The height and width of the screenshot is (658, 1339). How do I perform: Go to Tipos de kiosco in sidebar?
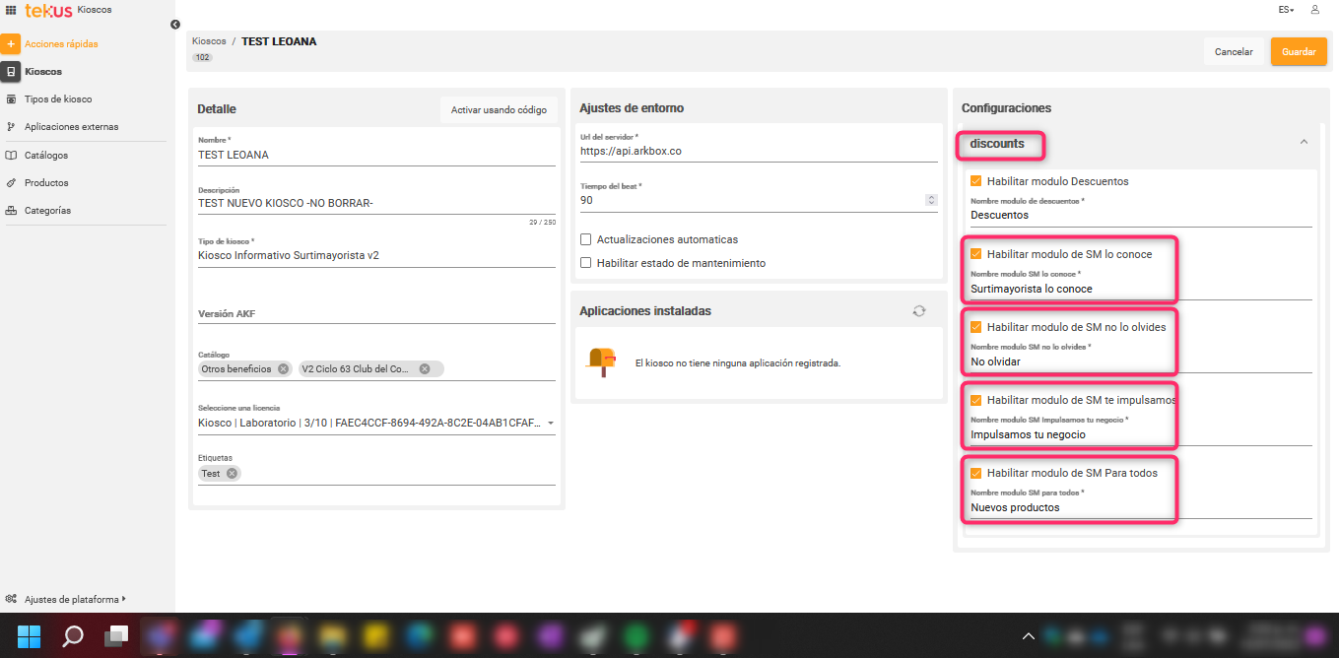pos(58,99)
